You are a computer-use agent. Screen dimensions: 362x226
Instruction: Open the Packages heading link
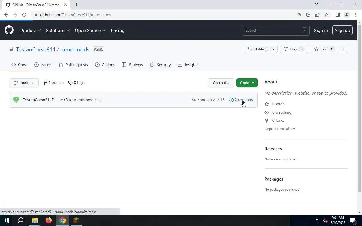click(x=274, y=179)
